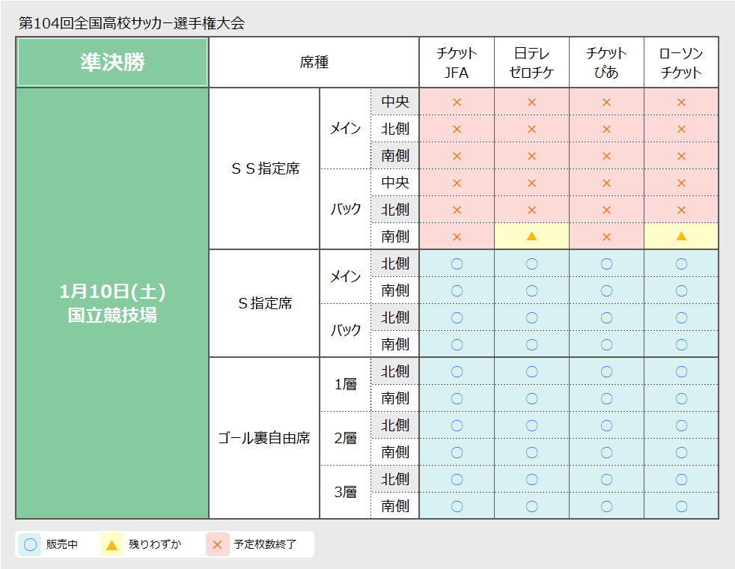
Task: Click the 席種 column header
Action: [314, 62]
